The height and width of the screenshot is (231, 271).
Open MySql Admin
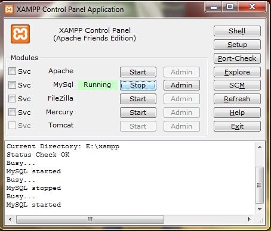(x=181, y=85)
